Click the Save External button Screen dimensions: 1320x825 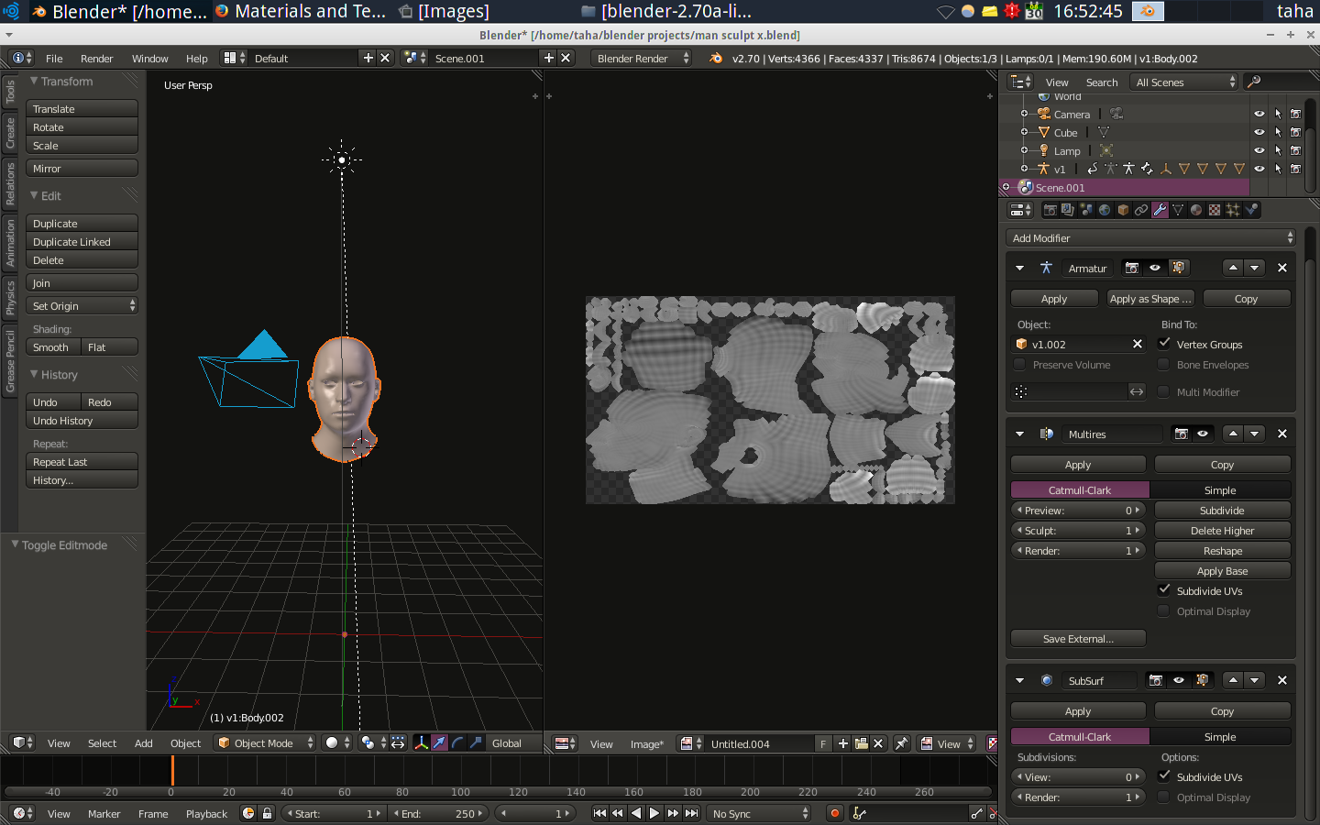(x=1078, y=638)
